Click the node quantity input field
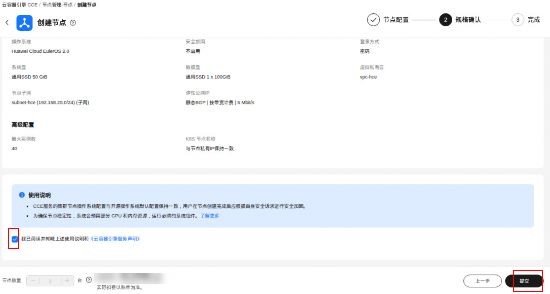Screen dimensions: 550x294 click(50, 281)
